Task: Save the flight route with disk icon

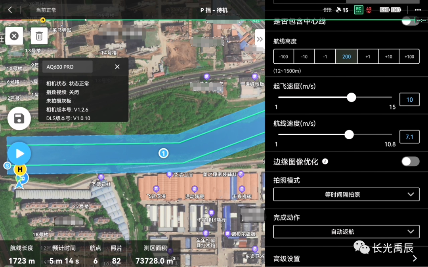Action: (x=19, y=119)
